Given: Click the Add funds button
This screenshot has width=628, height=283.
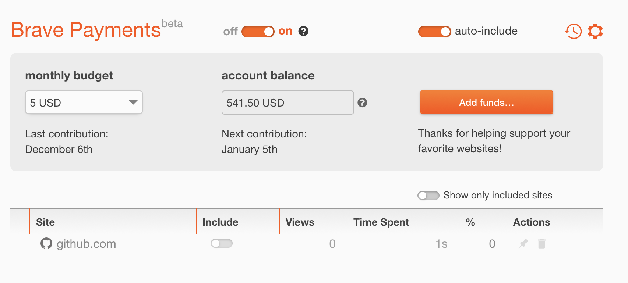Looking at the screenshot, I should (486, 102).
